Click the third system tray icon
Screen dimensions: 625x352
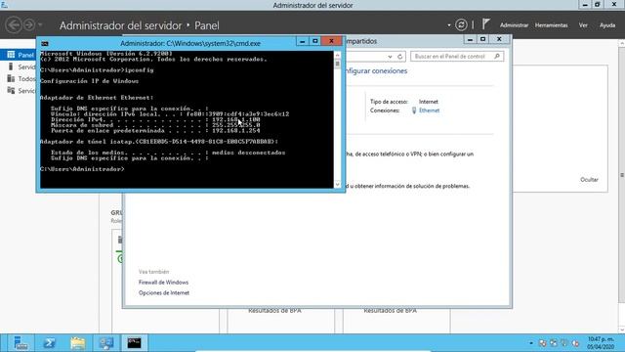pyautogui.click(x=564, y=343)
